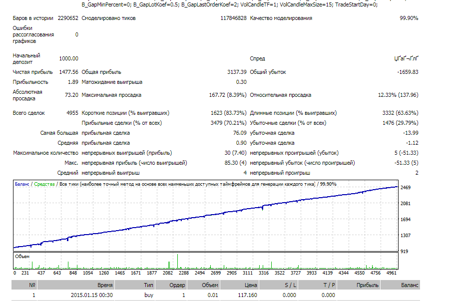449x301 pixels.
Task: Click the Спред label
Action: 257,58
